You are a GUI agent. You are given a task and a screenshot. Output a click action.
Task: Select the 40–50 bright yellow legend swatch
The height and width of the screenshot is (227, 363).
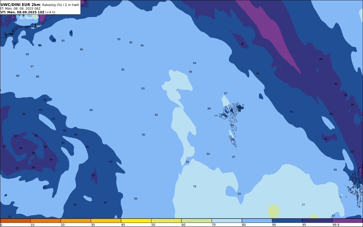(x=136, y=220)
